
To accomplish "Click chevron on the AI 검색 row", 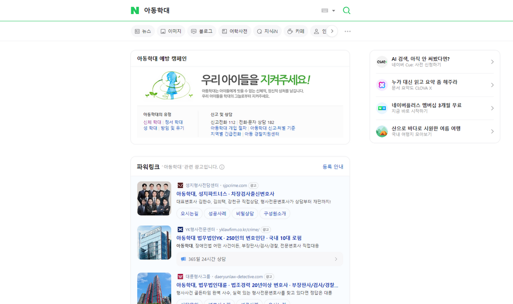I will tap(492, 62).
